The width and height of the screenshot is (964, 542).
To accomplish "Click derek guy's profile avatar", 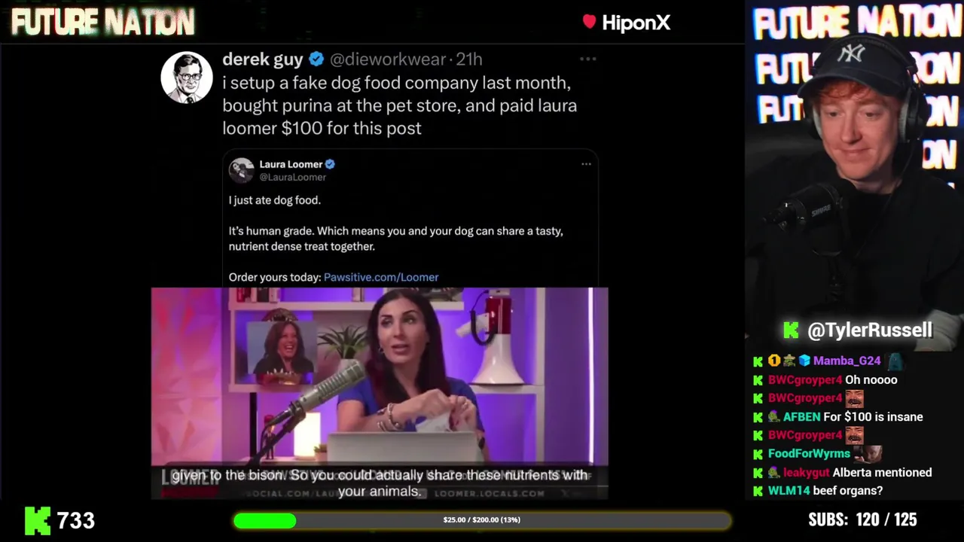I will pos(187,78).
